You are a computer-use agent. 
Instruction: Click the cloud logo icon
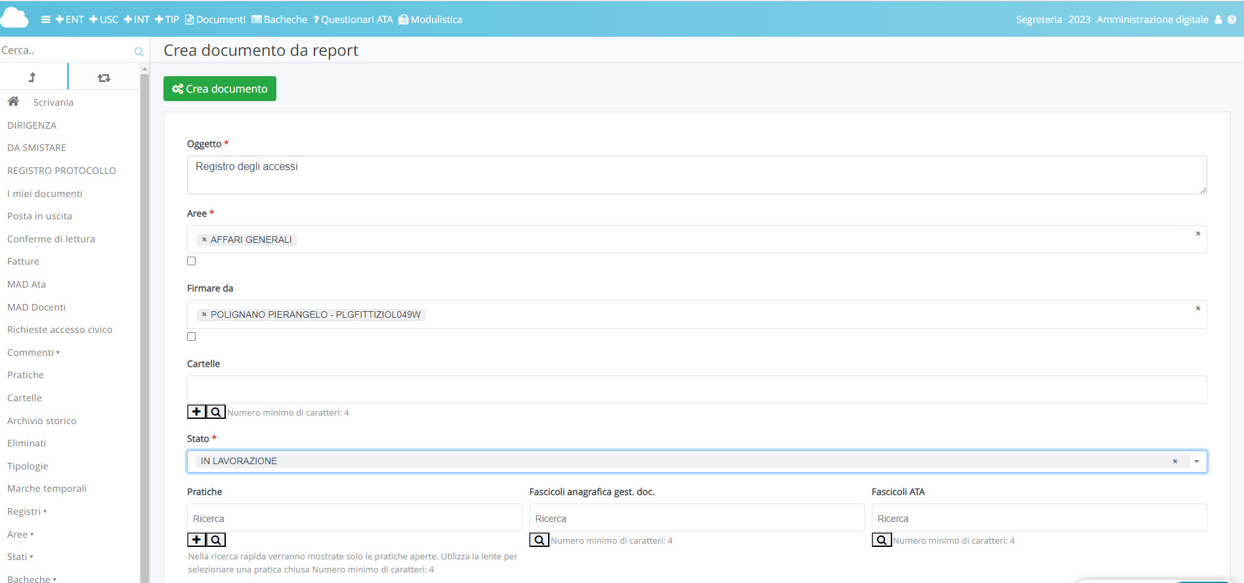[14, 18]
